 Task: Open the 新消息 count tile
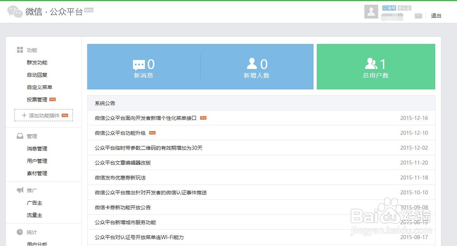pyautogui.click(x=143, y=67)
